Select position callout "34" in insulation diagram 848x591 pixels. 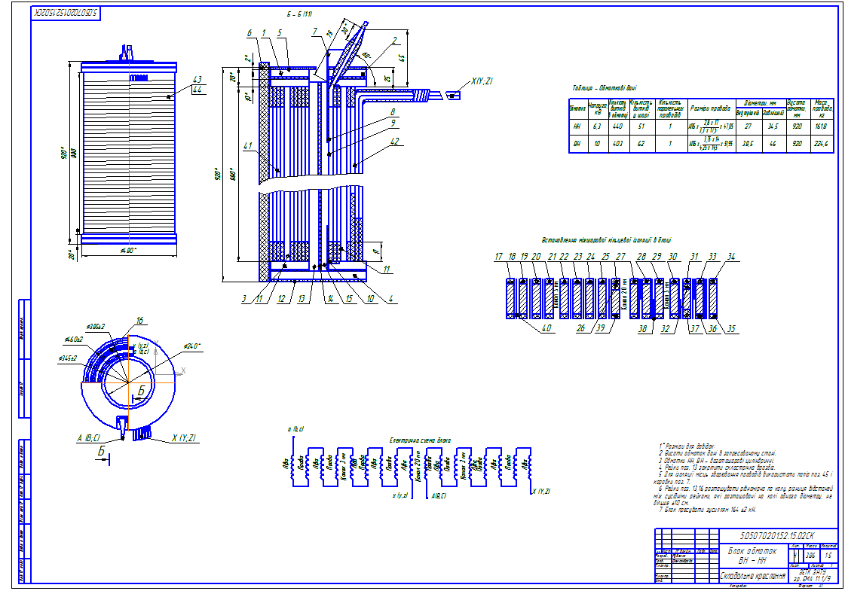(x=731, y=257)
